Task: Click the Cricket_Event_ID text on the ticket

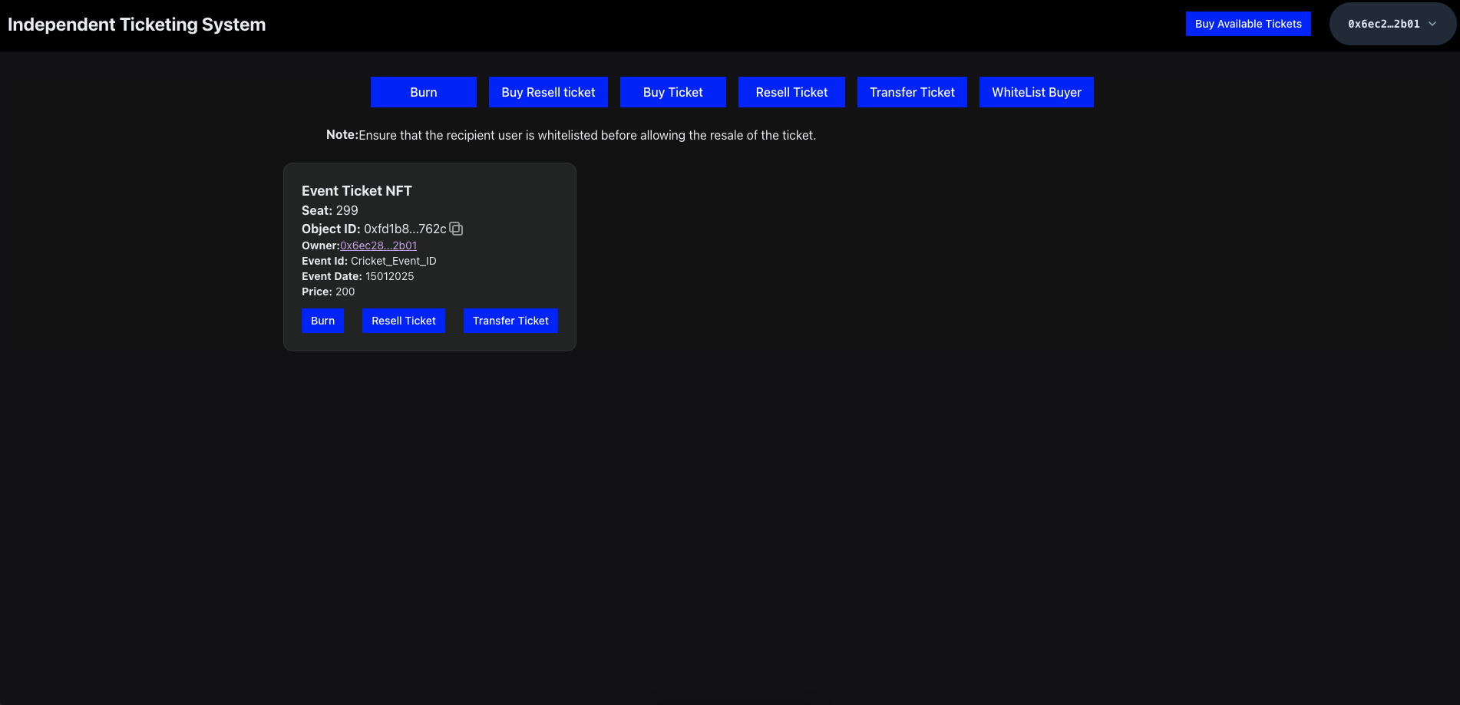Action: pos(393,260)
